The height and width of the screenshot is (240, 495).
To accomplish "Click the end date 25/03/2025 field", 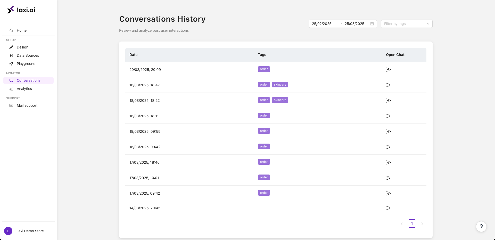I will 354,24.
